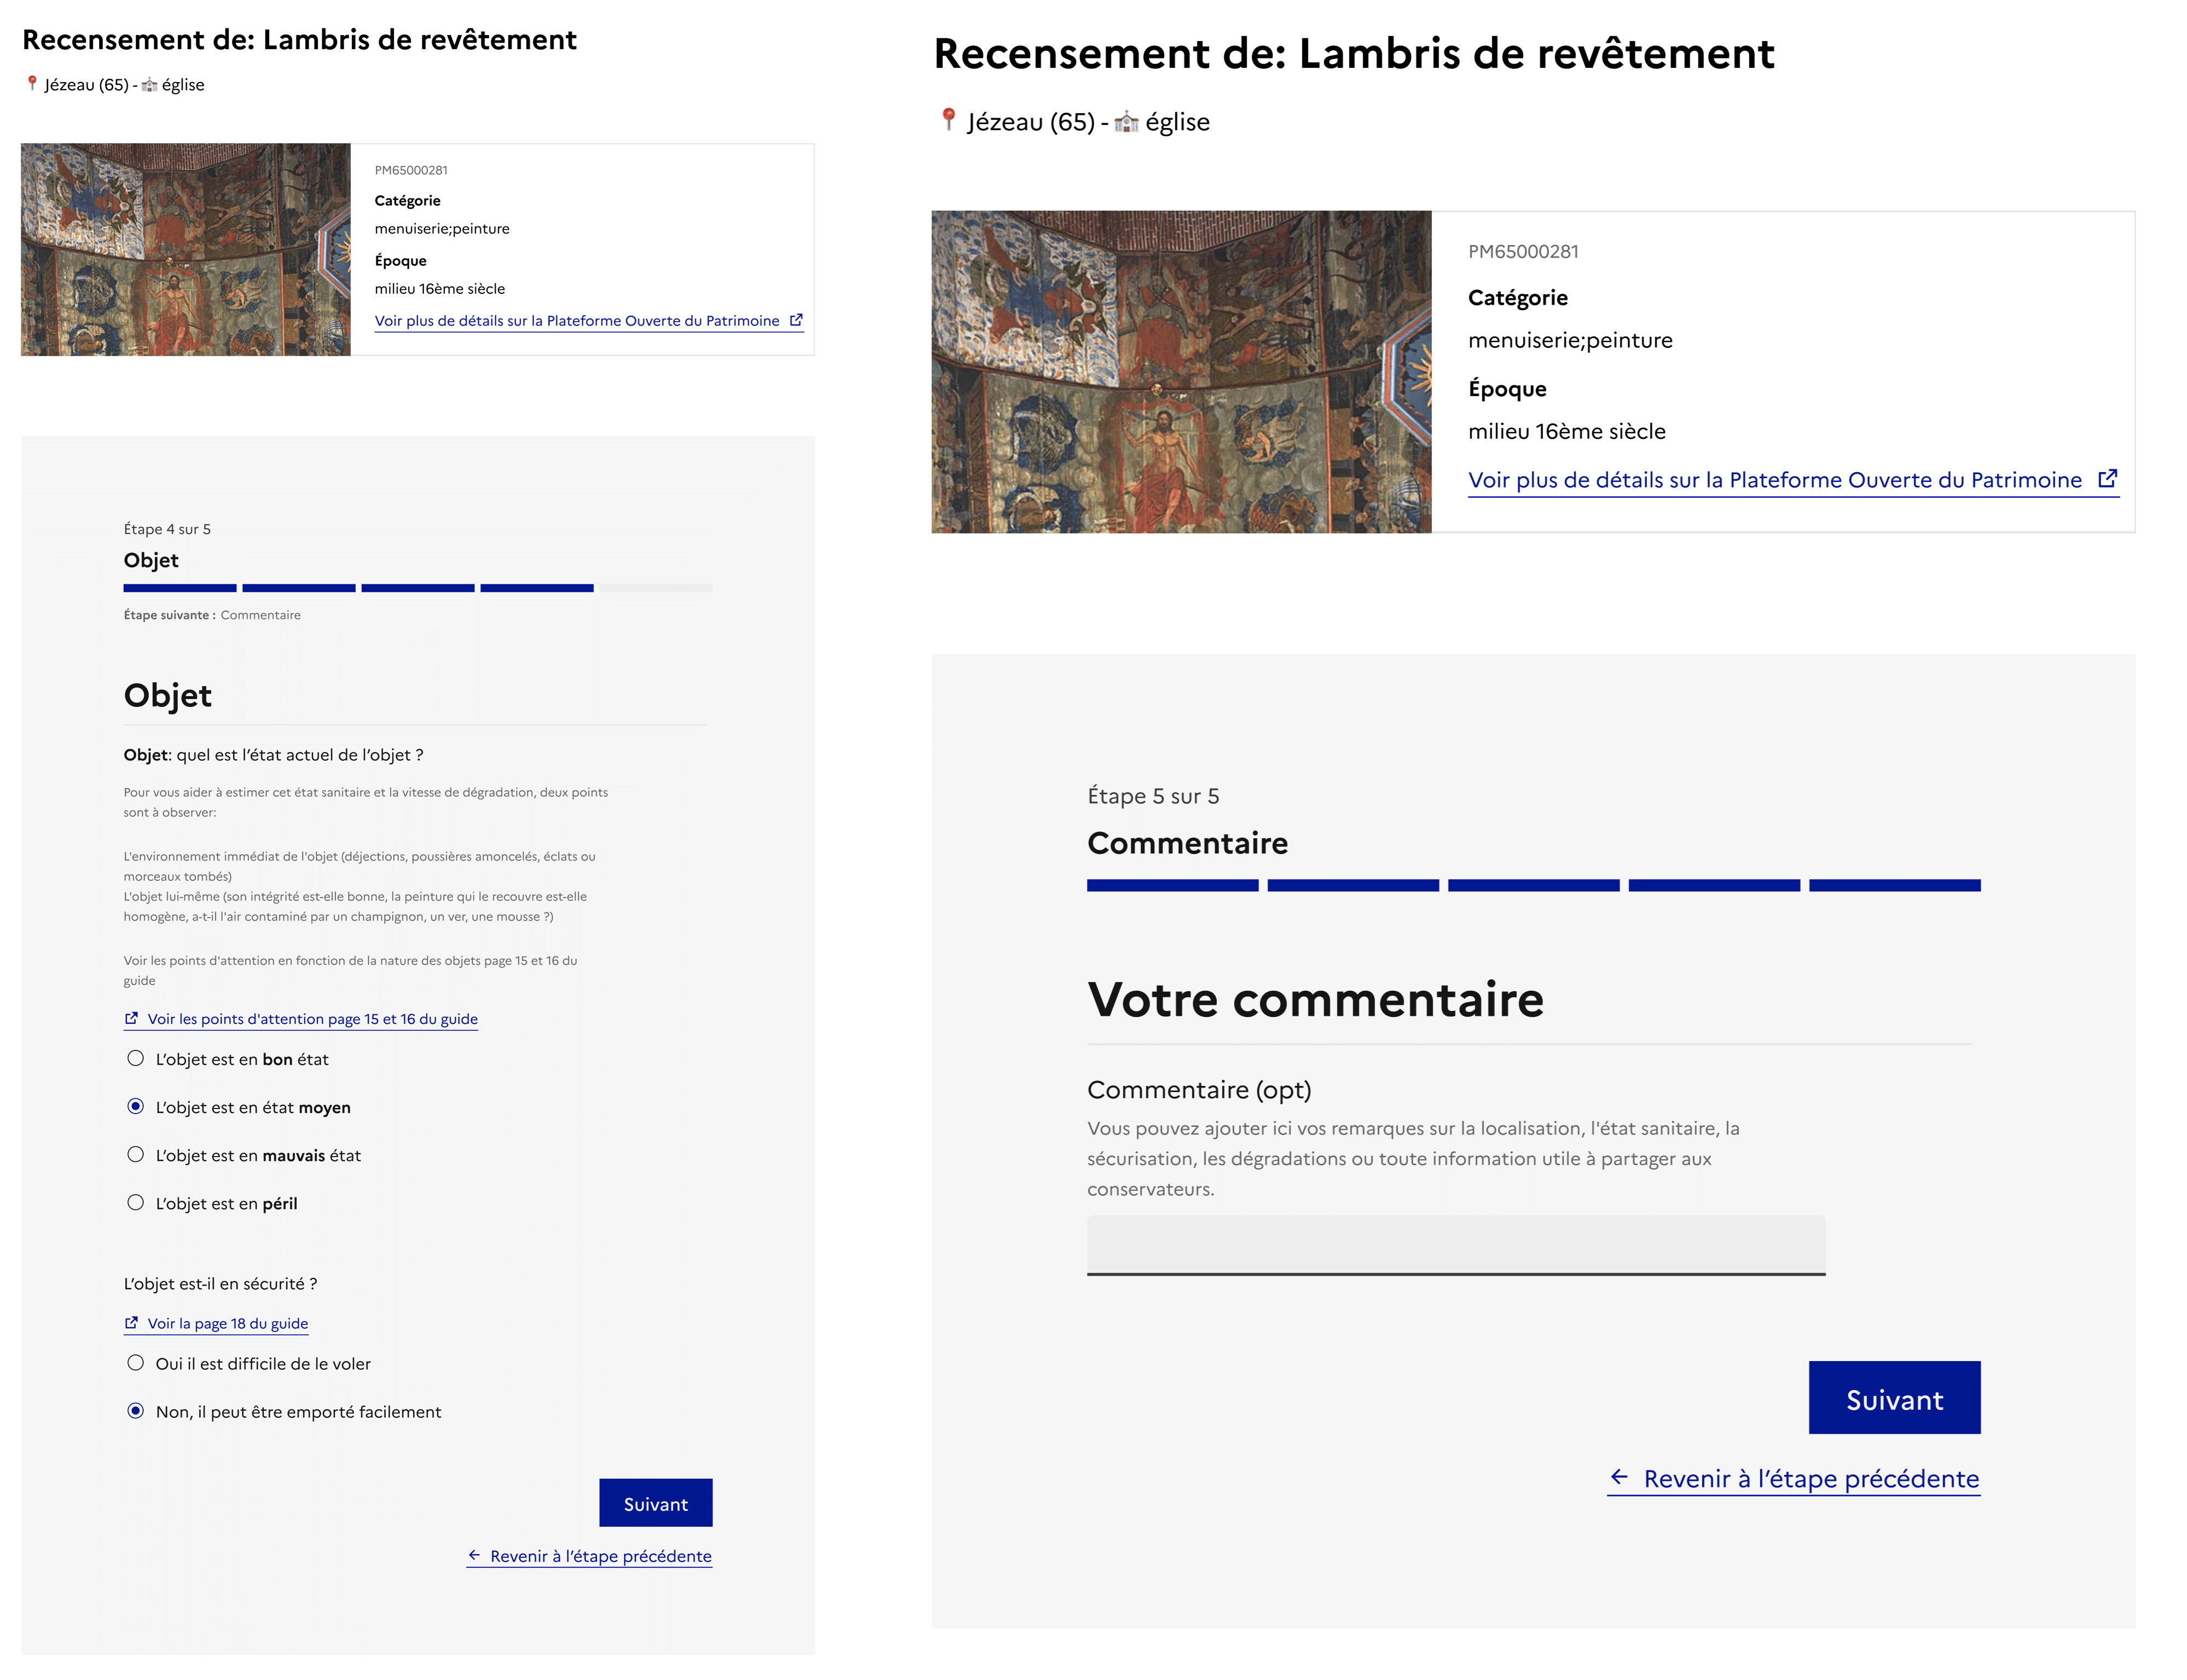2187x1680 pixels.
Task: Click 'Étape 5 sur 5' text
Action: [x=1153, y=796]
